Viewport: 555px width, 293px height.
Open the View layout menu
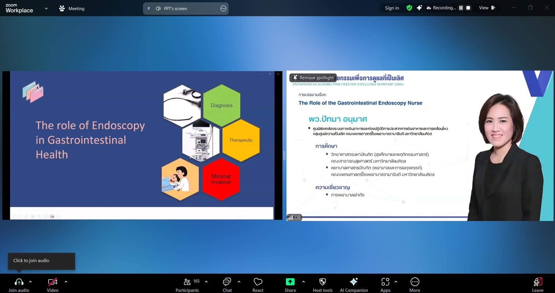tap(487, 8)
